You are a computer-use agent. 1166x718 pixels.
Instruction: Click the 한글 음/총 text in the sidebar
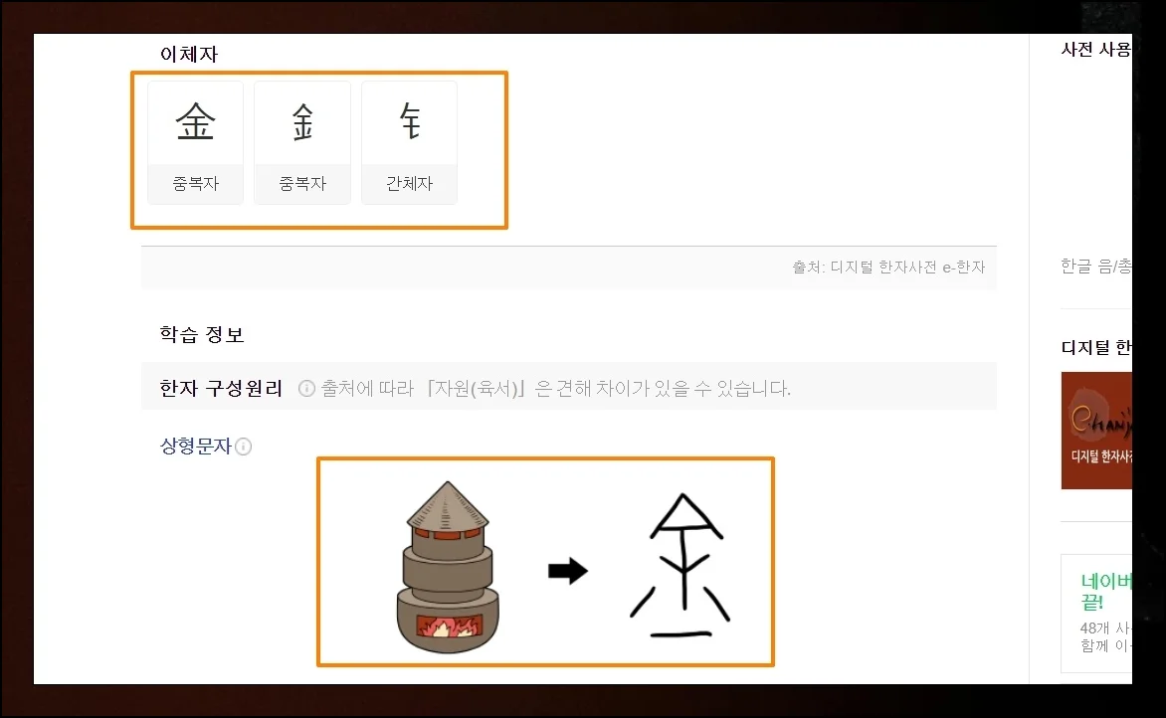(x=1096, y=267)
